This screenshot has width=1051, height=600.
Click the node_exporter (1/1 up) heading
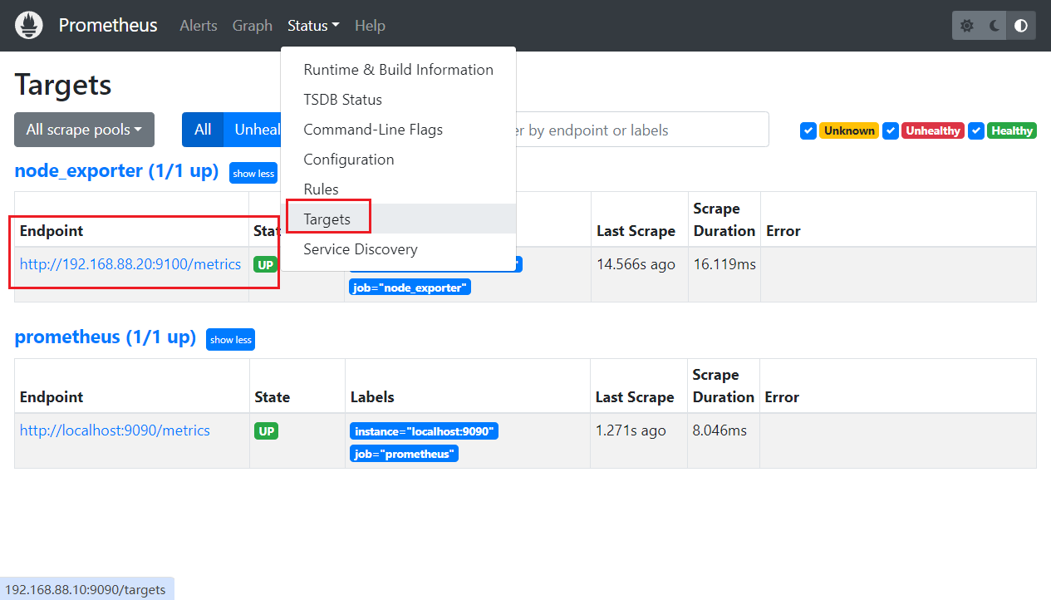(x=116, y=171)
